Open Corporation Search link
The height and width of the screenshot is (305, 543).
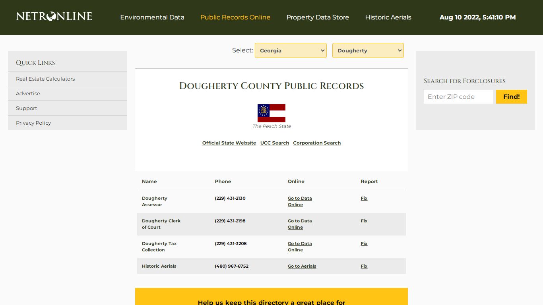[317, 143]
